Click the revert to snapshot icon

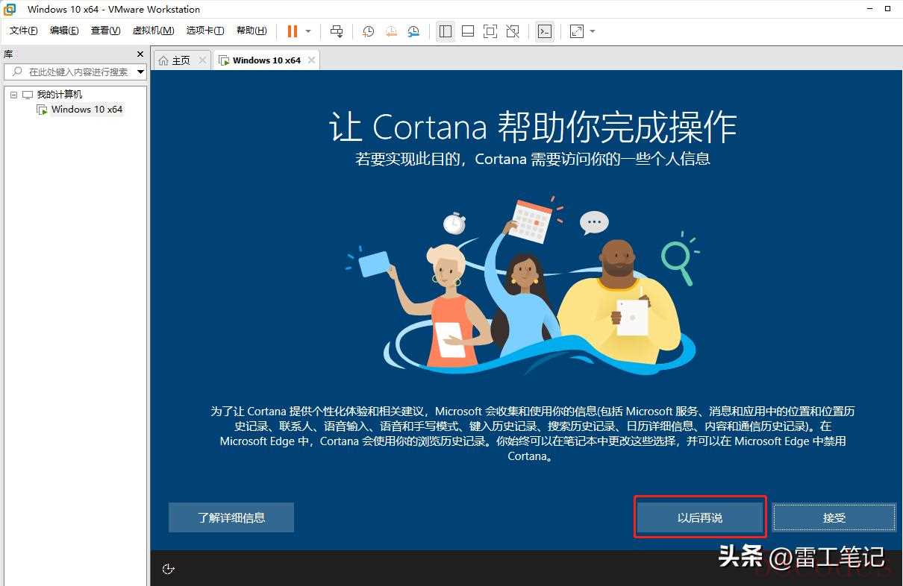[x=391, y=31]
